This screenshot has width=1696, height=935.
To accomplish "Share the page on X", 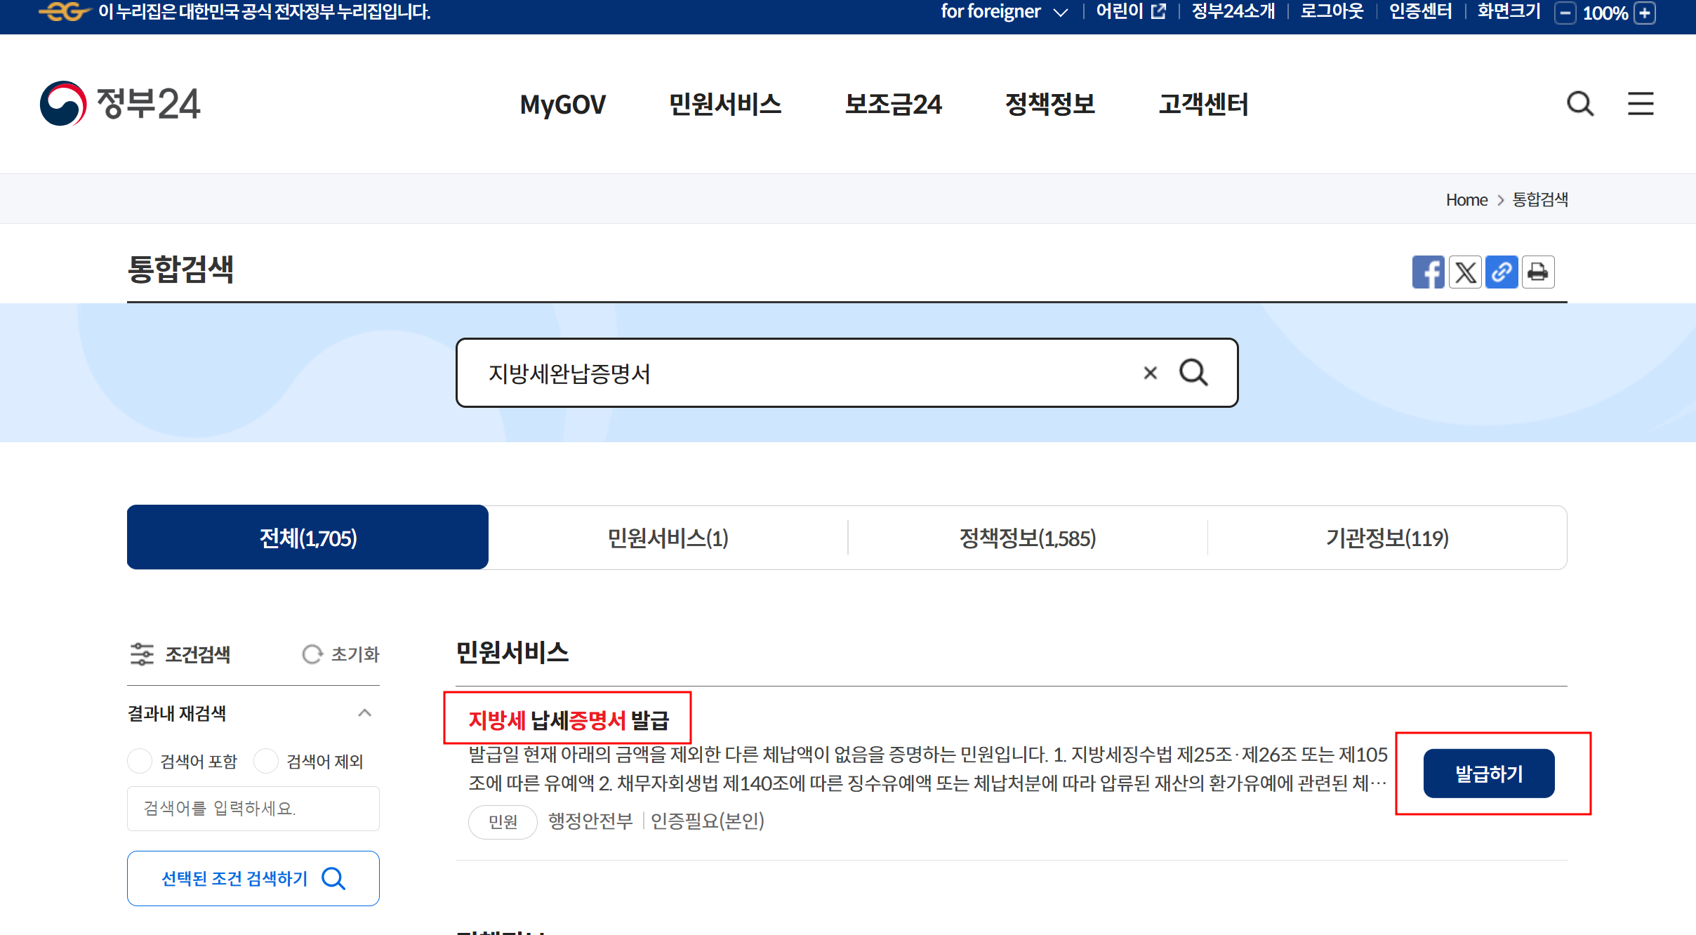I will tap(1466, 272).
